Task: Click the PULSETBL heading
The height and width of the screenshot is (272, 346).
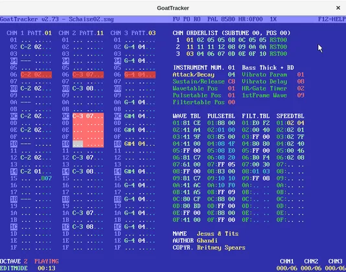Action: 221,116
